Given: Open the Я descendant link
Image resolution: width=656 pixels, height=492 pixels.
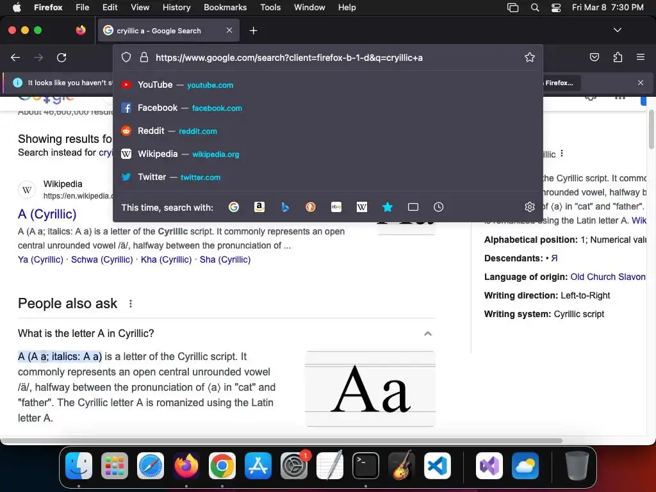Looking at the screenshot, I should click(x=554, y=258).
